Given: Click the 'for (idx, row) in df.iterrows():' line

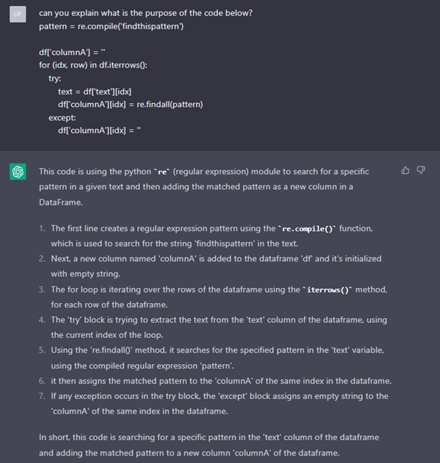Looking at the screenshot, I should (93, 65).
